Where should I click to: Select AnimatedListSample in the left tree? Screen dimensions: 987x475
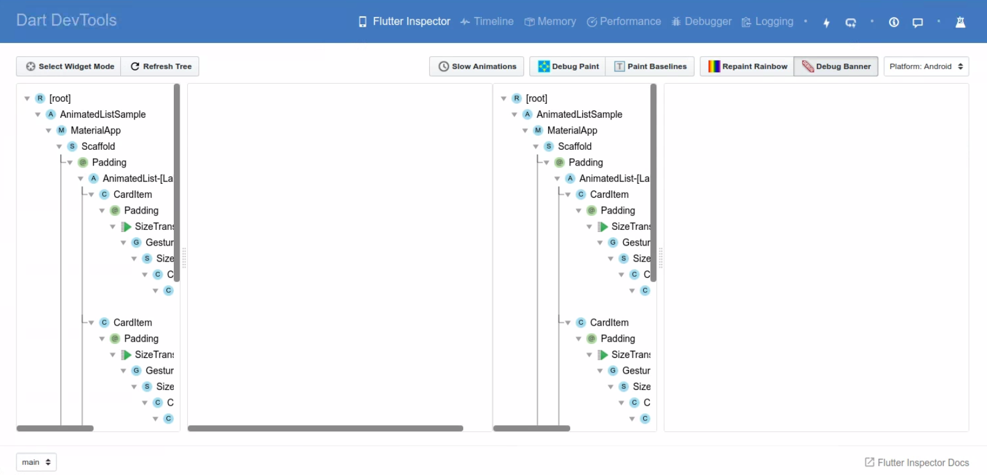tap(103, 114)
